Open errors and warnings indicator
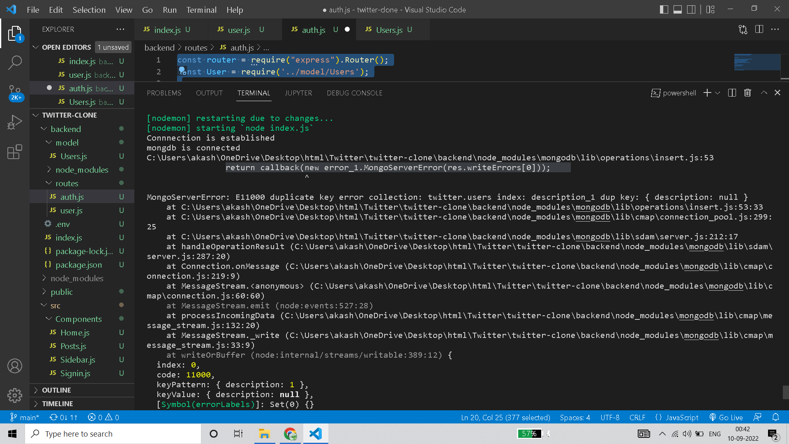789x444 pixels. click(x=104, y=417)
